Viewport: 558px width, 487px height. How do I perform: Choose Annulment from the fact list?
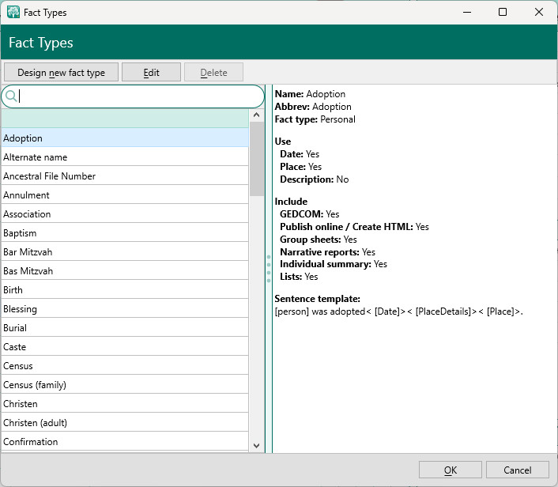tap(125, 195)
